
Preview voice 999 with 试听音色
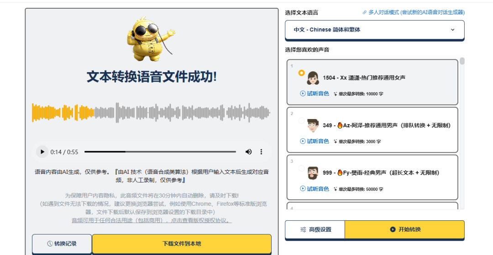(315, 189)
